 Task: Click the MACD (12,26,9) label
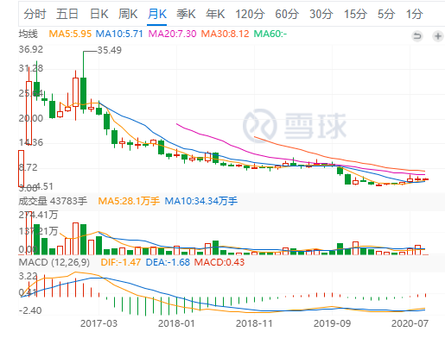coord(54,262)
